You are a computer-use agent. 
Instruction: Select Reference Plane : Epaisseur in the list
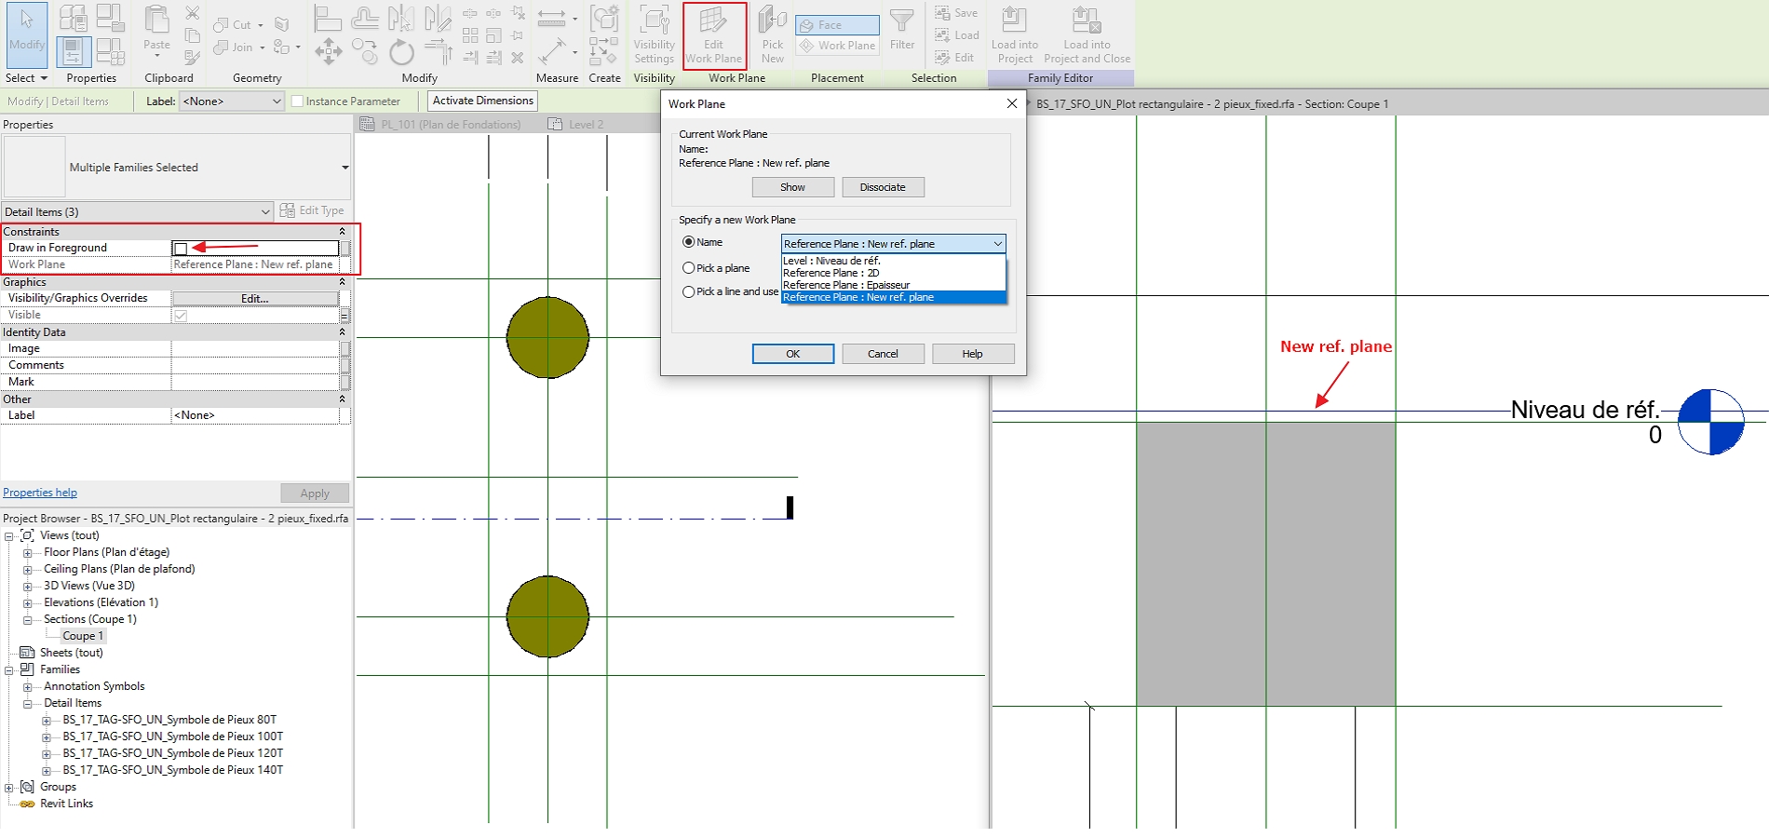coord(846,284)
